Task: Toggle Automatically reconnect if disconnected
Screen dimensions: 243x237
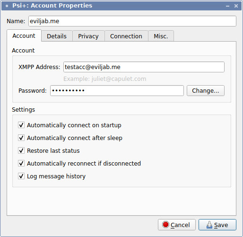Action: point(21,163)
